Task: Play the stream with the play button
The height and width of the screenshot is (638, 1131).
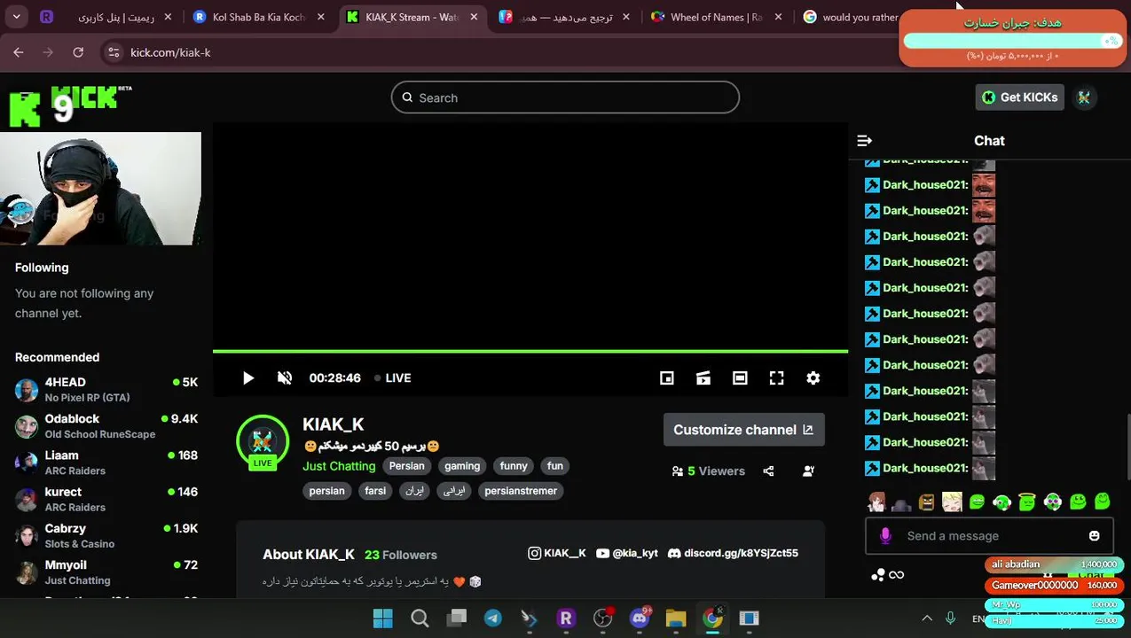Action: click(x=248, y=378)
